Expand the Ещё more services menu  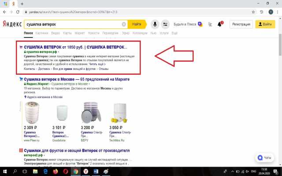174,33
